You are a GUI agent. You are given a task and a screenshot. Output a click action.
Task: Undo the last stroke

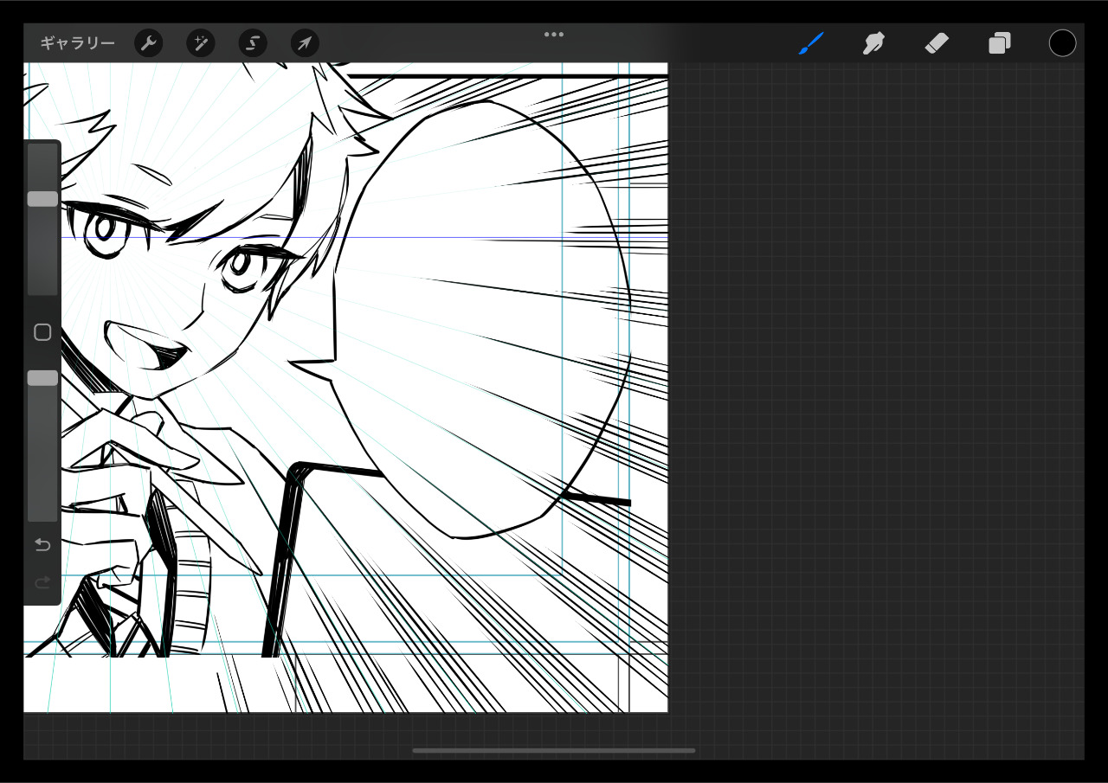pyautogui.click(x=42, y=545)
